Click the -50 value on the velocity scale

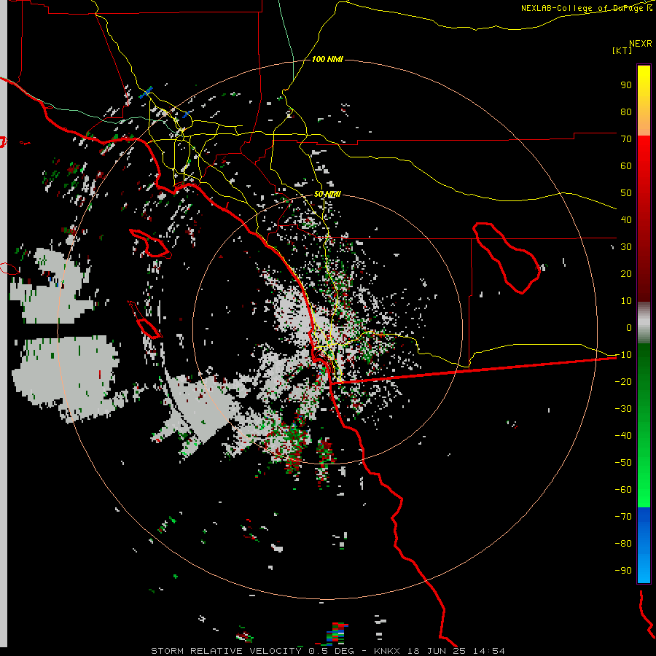click(x=623, y=463)
